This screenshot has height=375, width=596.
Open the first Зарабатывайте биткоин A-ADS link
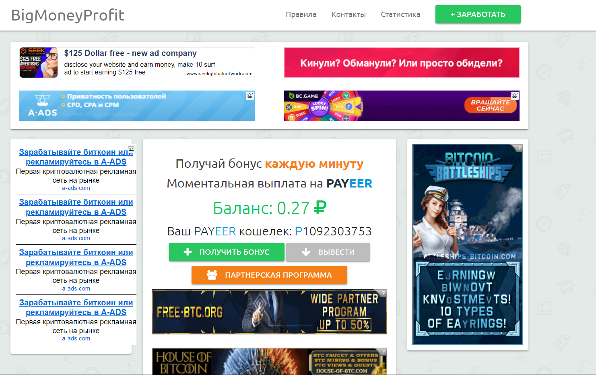coord(76,157)
